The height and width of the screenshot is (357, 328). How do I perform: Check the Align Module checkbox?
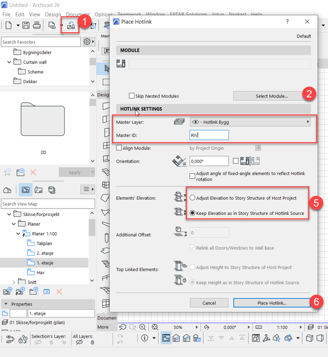tap(119, 148)
